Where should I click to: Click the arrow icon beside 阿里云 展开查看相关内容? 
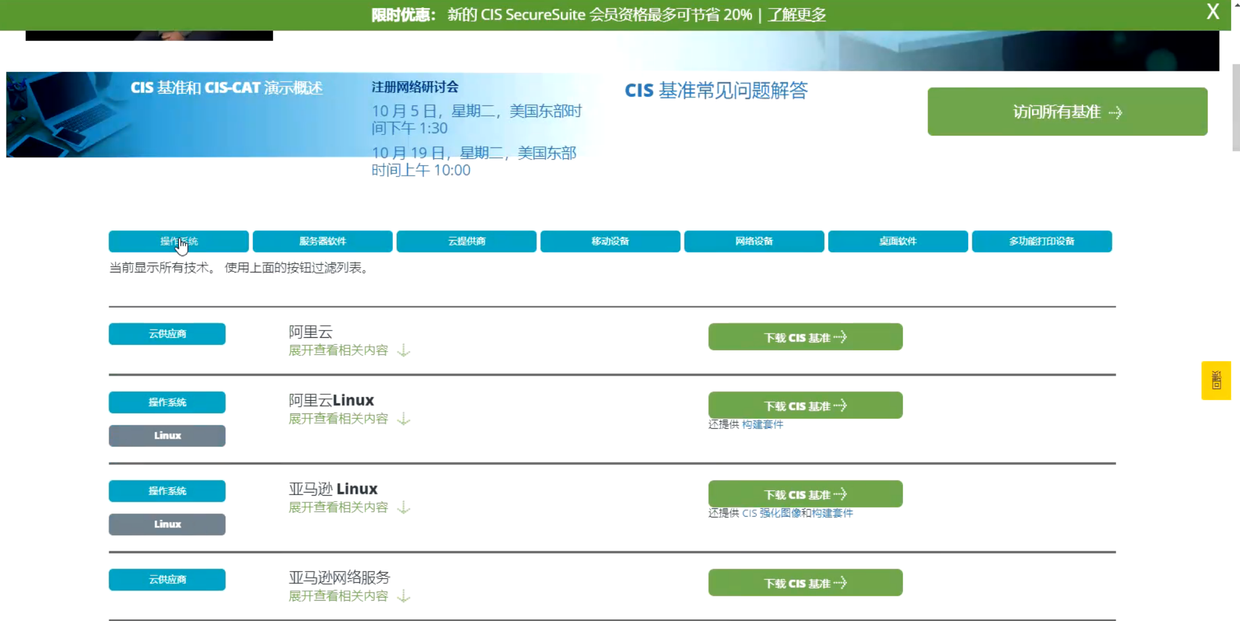click(x=404, y=350)
